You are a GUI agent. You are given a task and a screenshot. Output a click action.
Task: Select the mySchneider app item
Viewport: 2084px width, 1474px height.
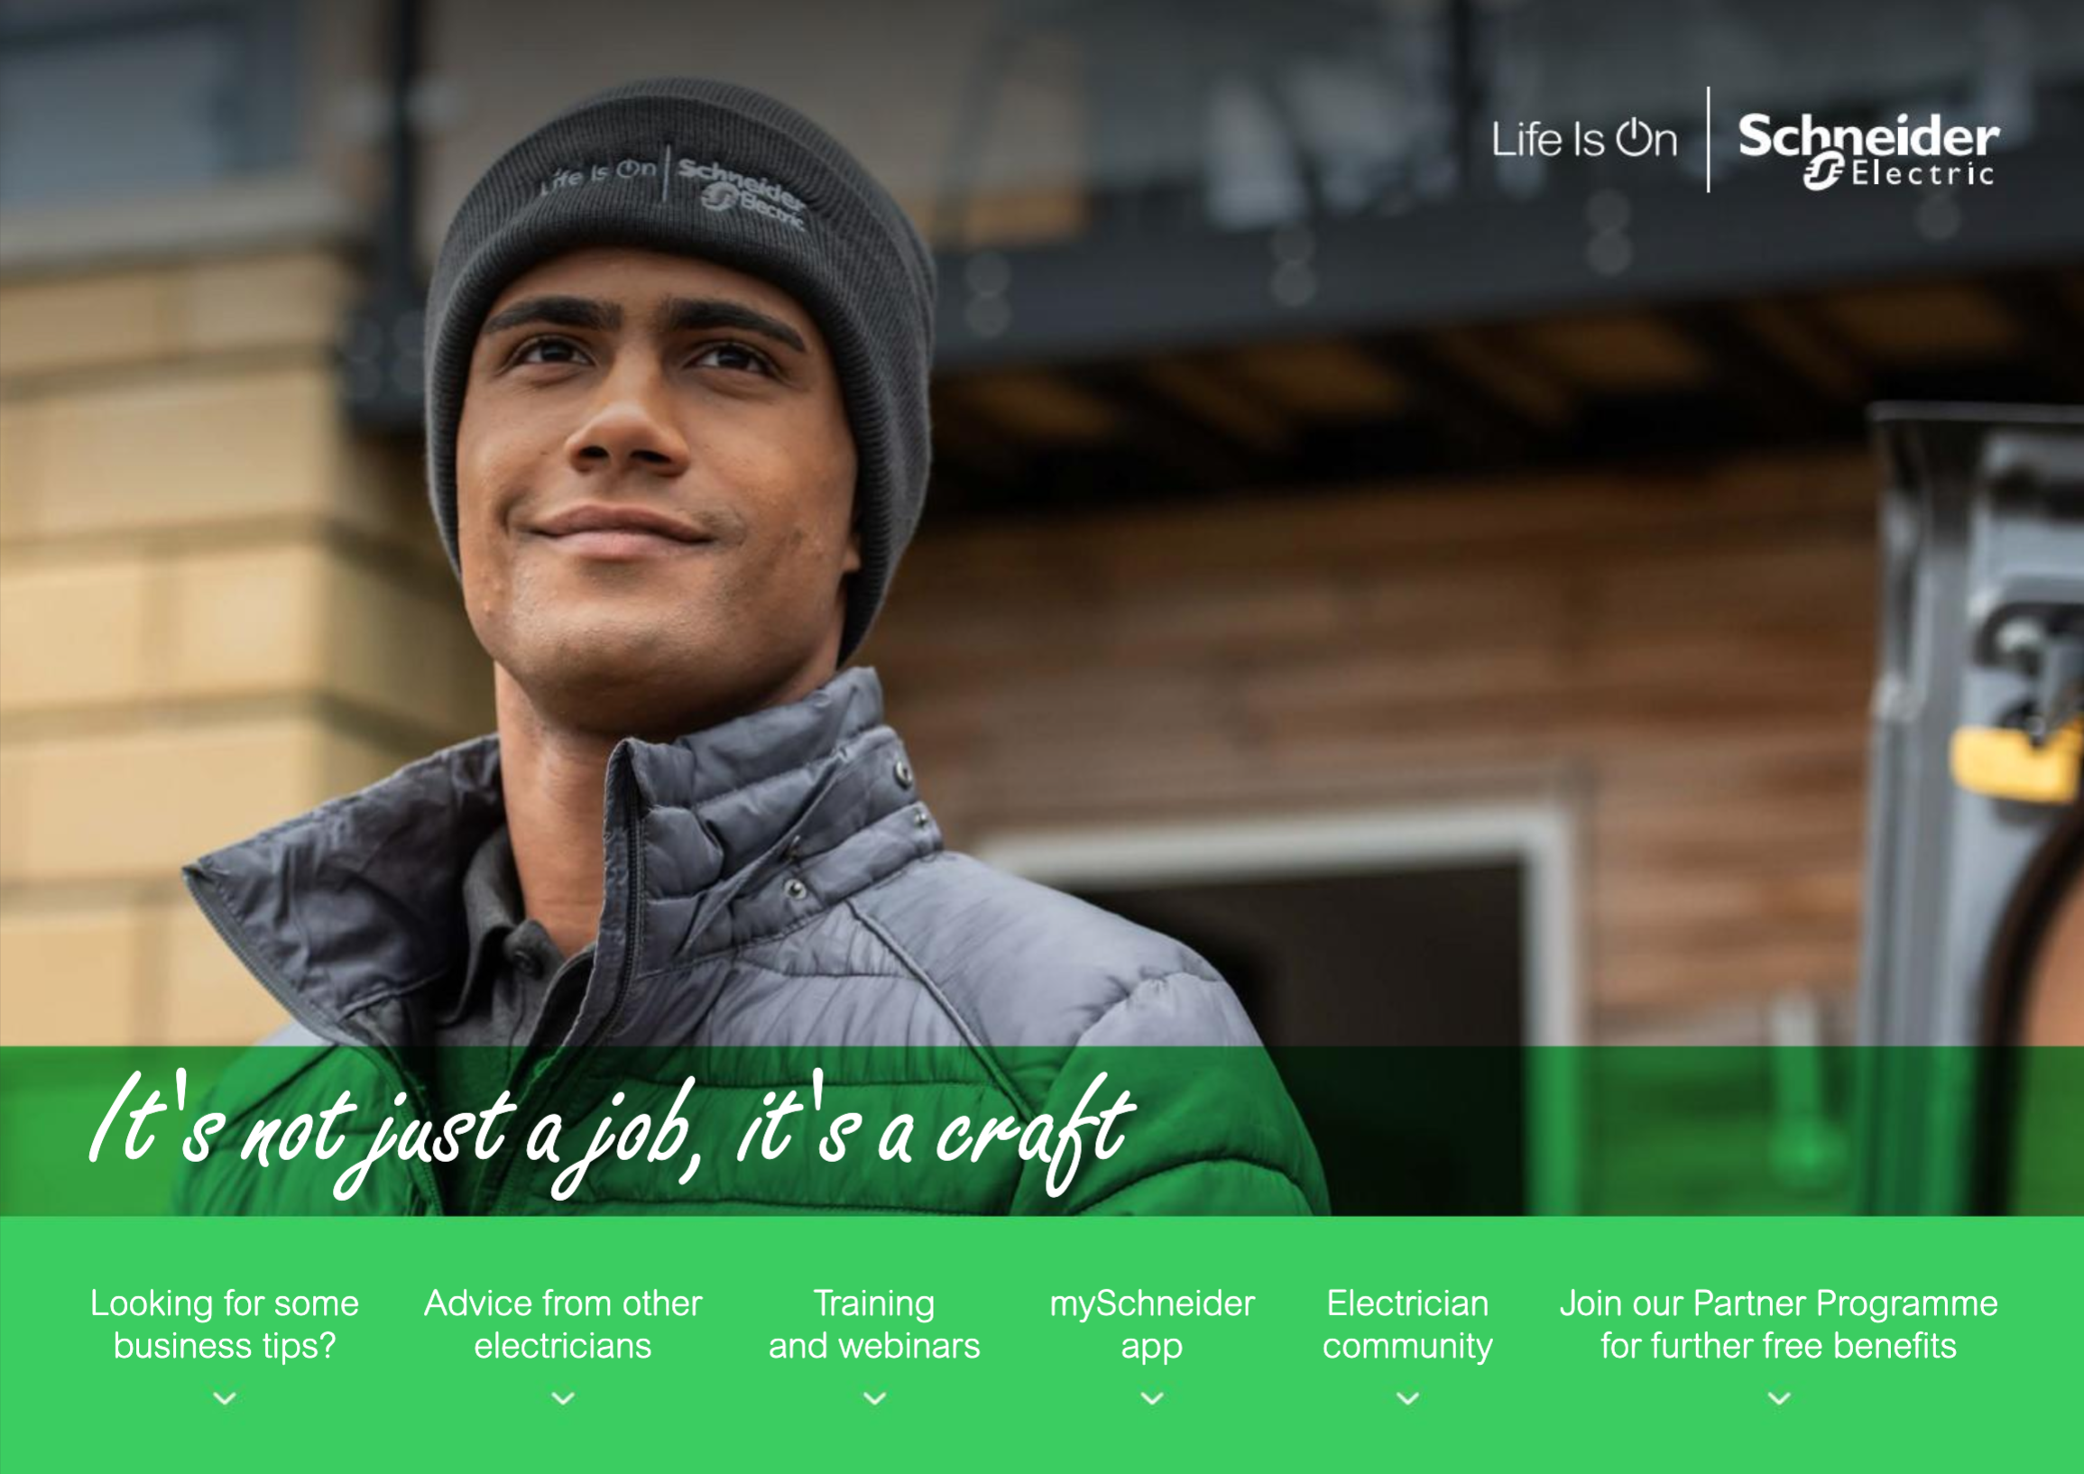click(x=1152, y=1324)
